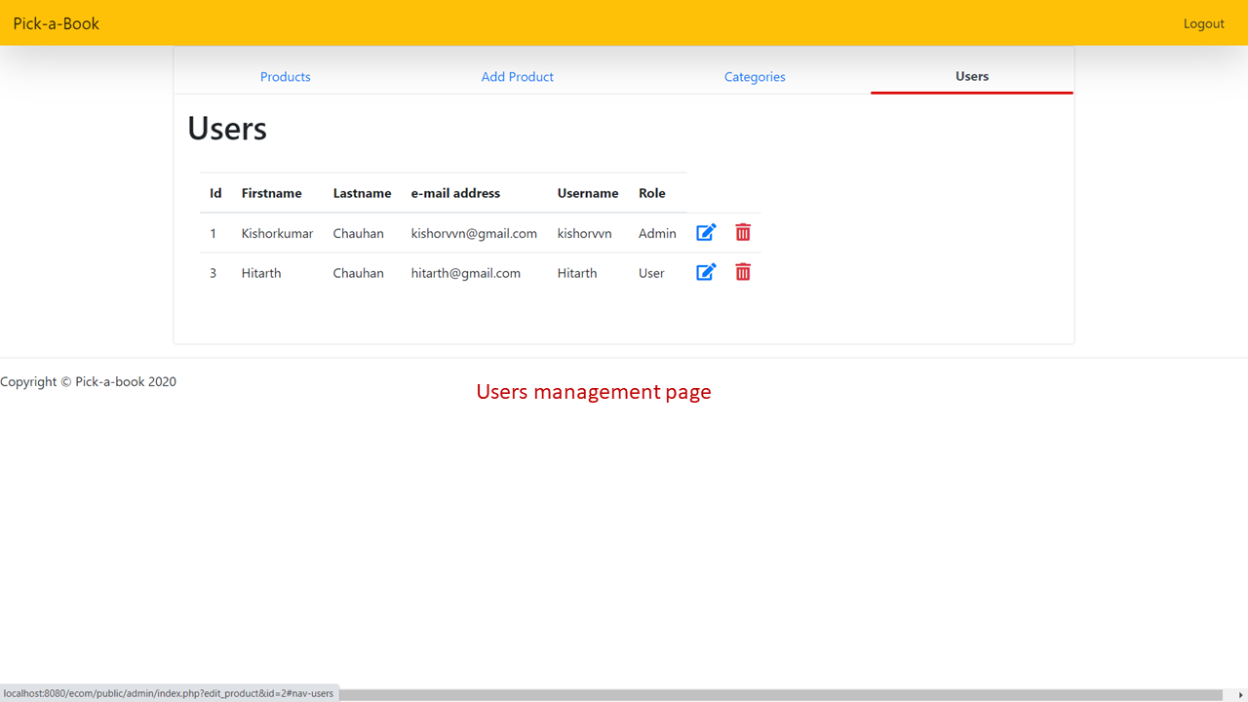1248x702 pixels.
Task: Click the Firstname column header
Action: coord(272,193)
